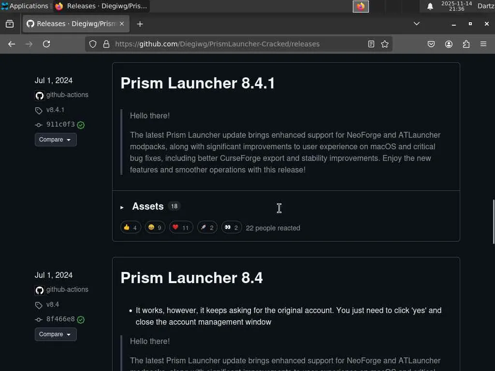This screenshot has height=371, width=495.
Task: Open commit 8f466e8
Action: point(60,319)
